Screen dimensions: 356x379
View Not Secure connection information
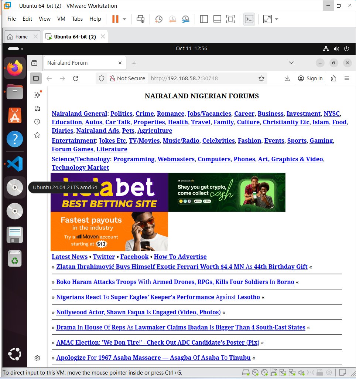click(127, 78)
